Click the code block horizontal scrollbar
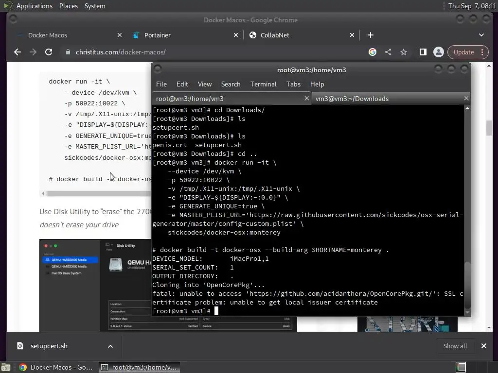The height and width of the screenshot is (373, 498). click(x=98, y=193)
